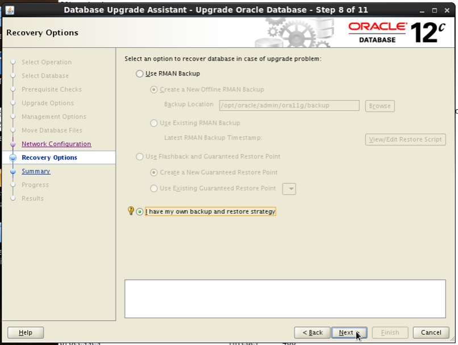The height and width of the screenshot is (345, 458).
Task: Click the Upgrade Options step
Action: (48, 103)
